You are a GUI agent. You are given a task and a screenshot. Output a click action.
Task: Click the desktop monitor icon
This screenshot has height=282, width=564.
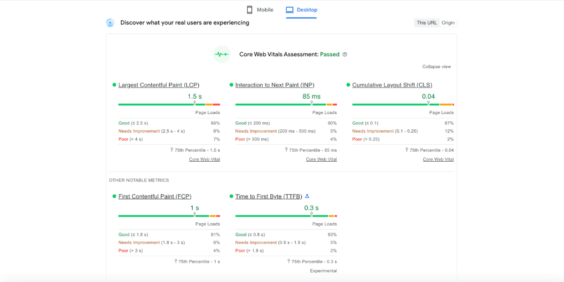click(x=290, y=10)
